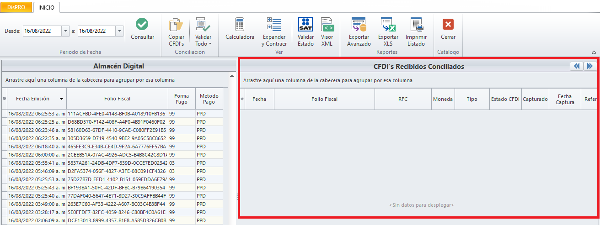Image resolution: width=600 pixels, height=225 pixels.
Task: Open the Desde date picker dropdown
Action: (x=65, y=31)
